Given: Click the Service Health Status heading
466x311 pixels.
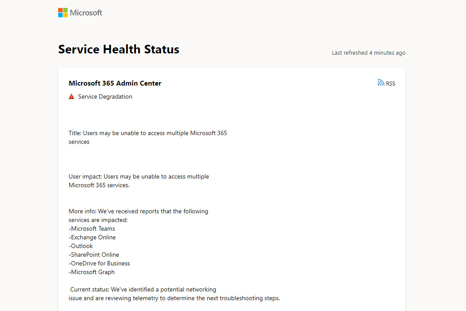Looking at the screenshot, I should 119,50.
